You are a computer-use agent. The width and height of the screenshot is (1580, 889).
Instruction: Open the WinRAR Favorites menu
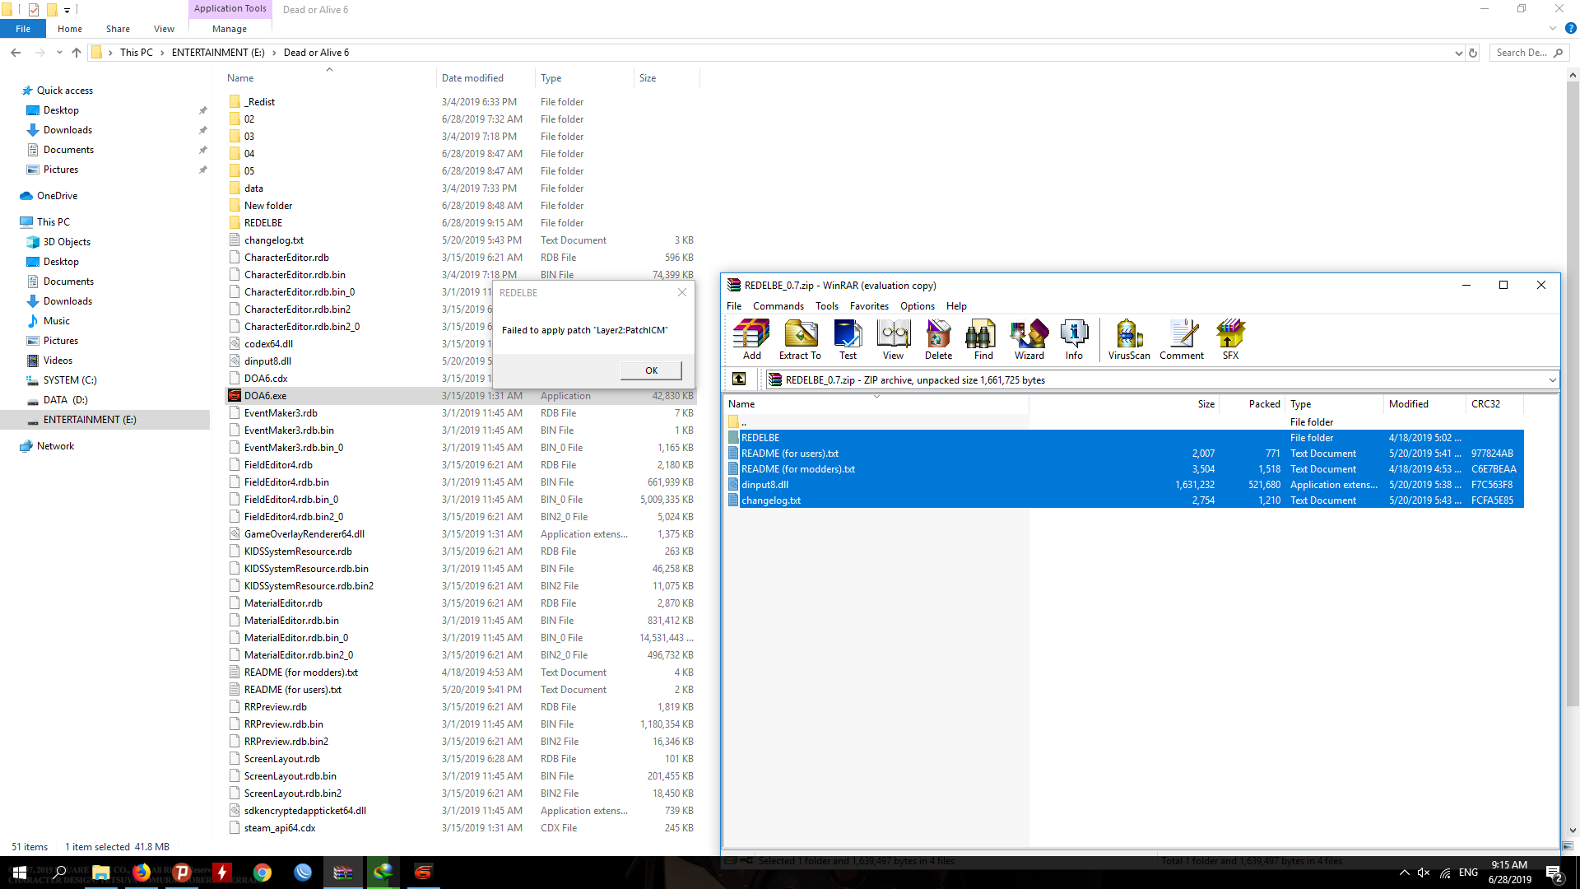[x=869, y=306]
